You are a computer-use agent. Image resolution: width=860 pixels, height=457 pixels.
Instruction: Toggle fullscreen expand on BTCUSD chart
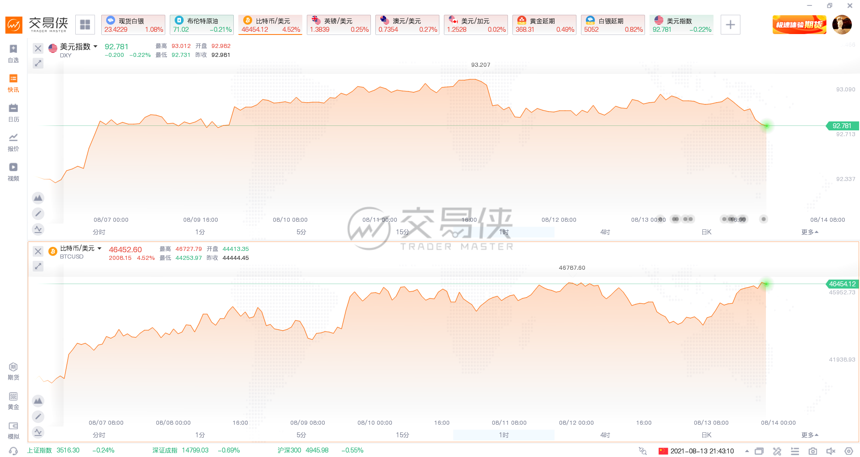[38, 266]
